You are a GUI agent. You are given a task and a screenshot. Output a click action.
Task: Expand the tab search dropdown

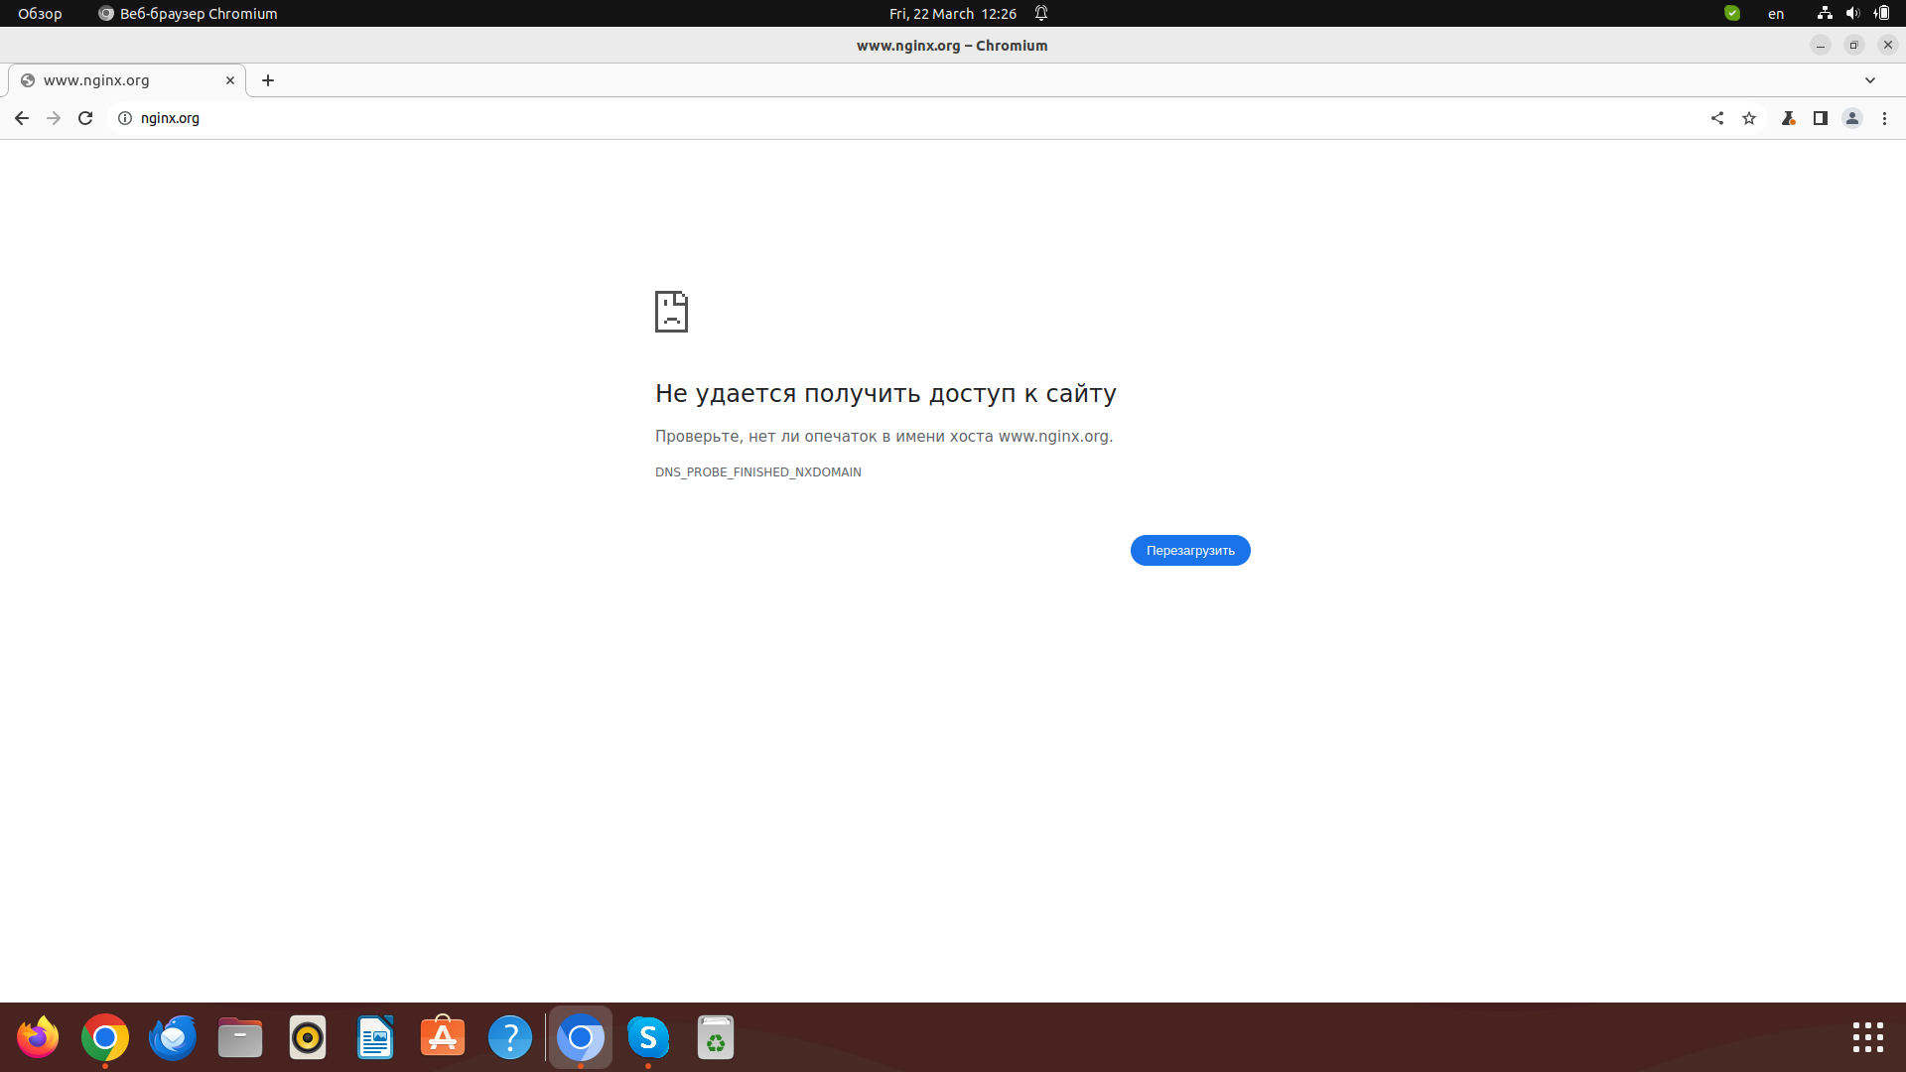(x=1870, y=80)
